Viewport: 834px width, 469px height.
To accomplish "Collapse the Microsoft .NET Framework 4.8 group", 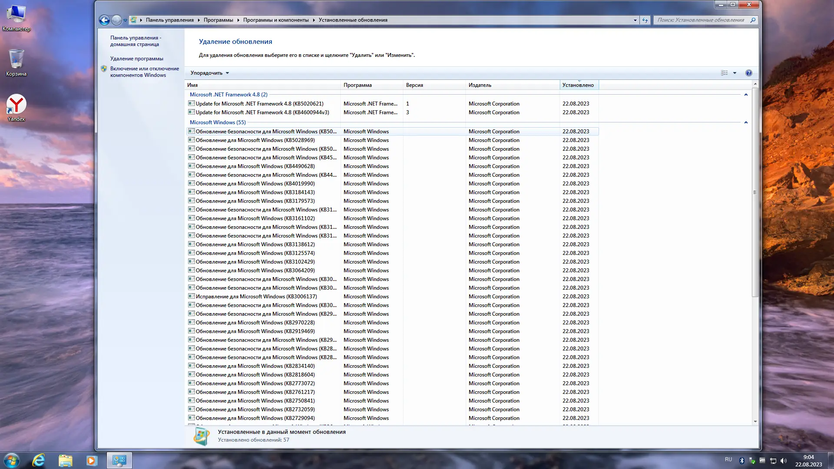I will point(746,95).
